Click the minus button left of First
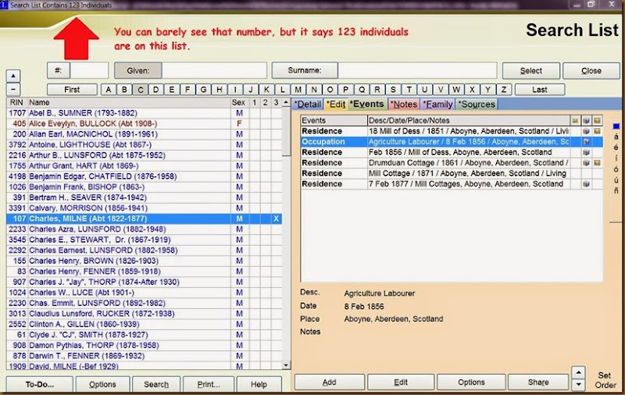This screenshot has width=625, height=395. click(x=12, y=90)
